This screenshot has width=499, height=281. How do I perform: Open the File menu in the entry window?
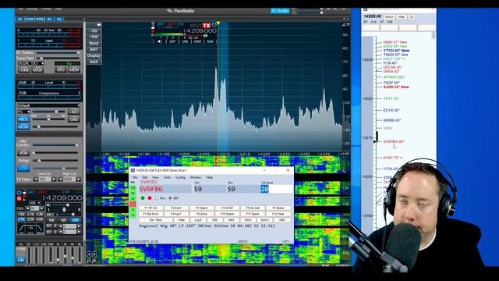(x=135, y=177)
